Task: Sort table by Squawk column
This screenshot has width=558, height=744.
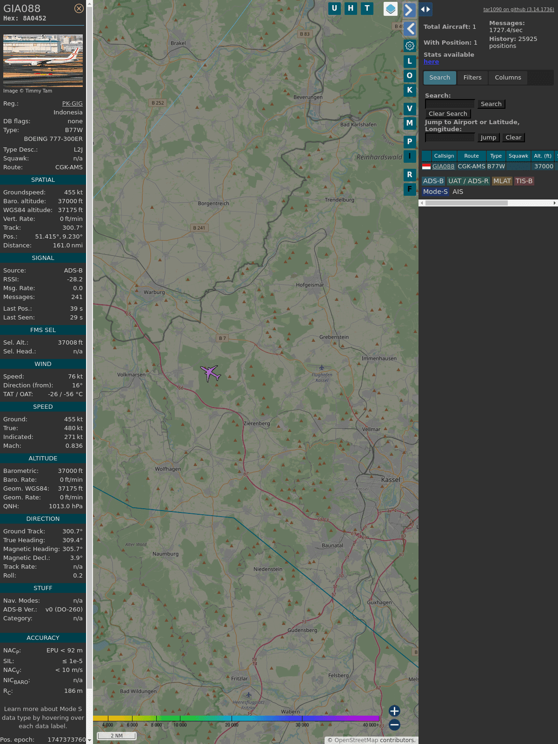Action: pos(518,156)
